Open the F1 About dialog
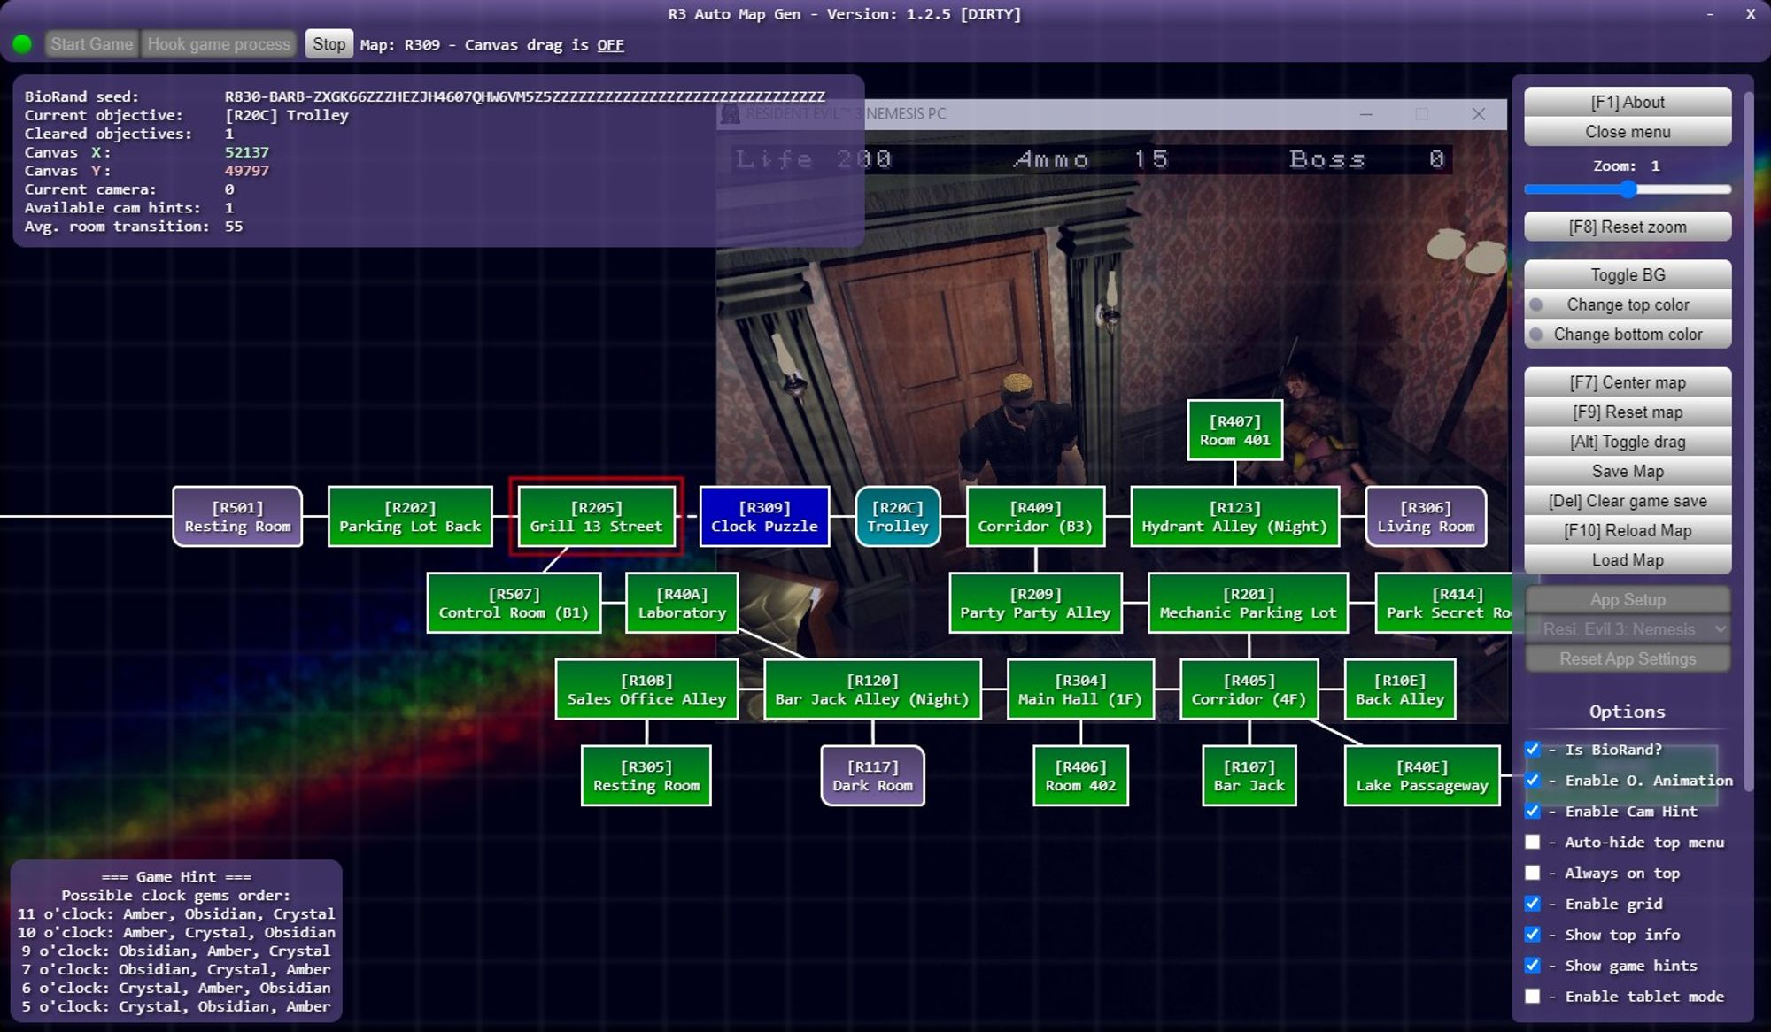 (x=1628, y=102)
